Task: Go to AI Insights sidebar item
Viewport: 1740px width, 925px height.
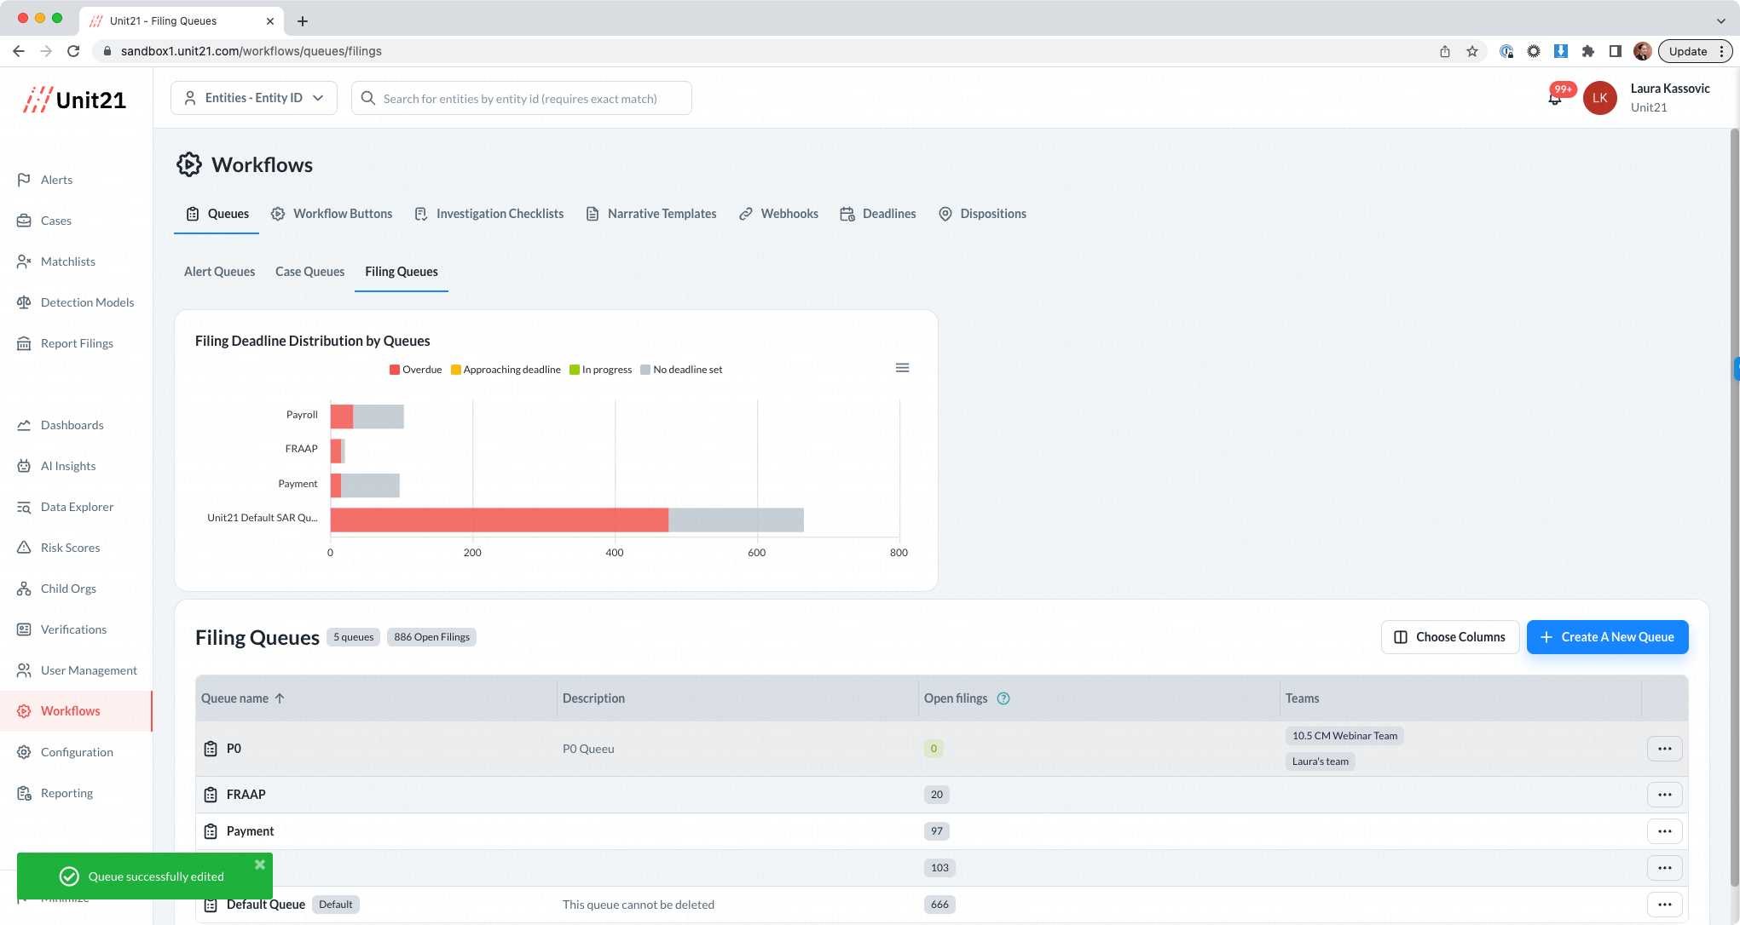Action: [x=68, y=466]
